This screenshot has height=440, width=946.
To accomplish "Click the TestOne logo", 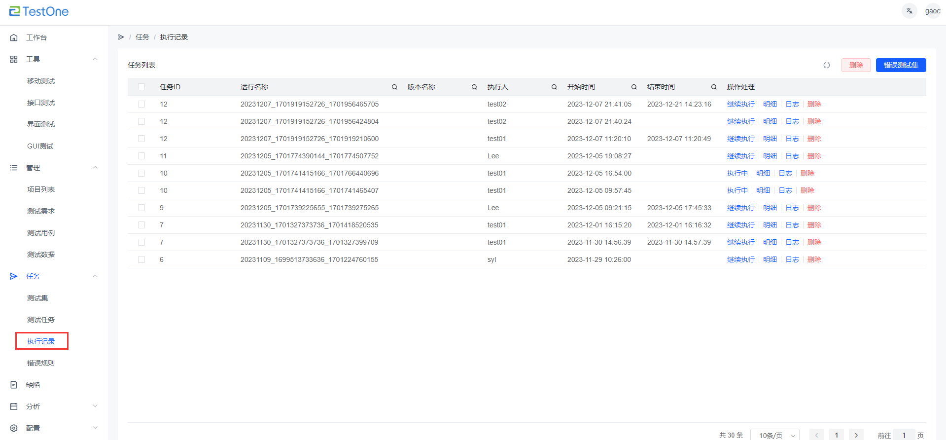I will (x=39, y=11).
